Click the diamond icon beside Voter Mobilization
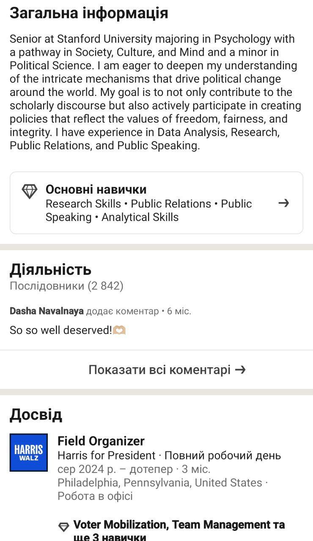Screen dimensions: 313x541 (64, 527)
